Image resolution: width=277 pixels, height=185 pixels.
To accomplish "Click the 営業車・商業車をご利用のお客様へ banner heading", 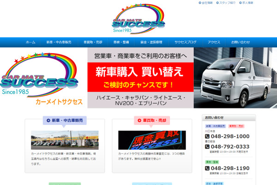I will click(141, 56).
